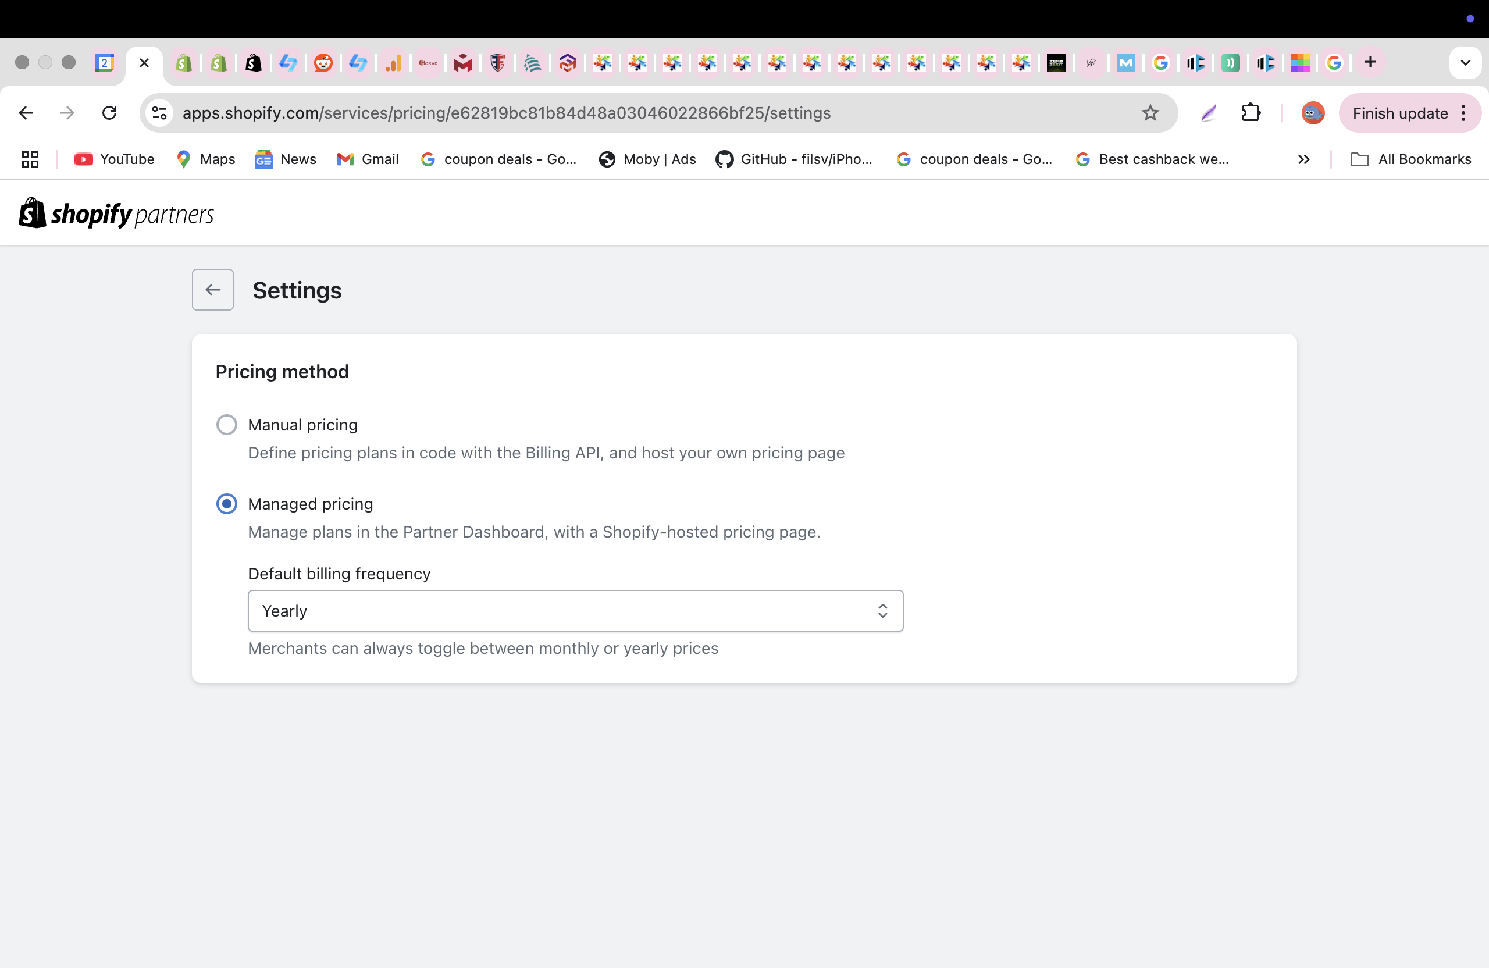Open the All Bookmarks folder
This screenshot has height=968, width=1489.
point(1412,159)
